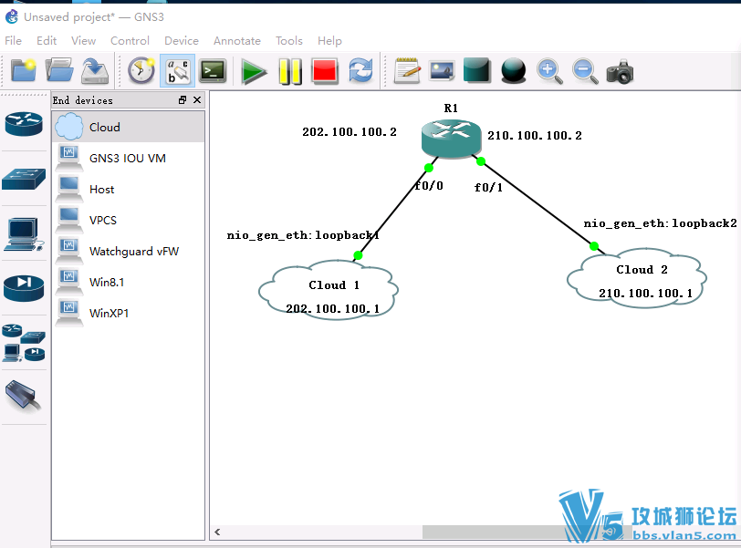Suspend all devices with yellow pause
This screenshot has height=548, width=741.
pyautogui.click(x=289, y=71)
